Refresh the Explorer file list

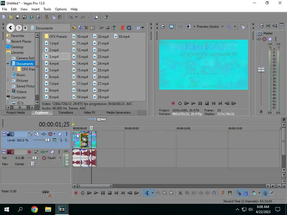click(80, 28)
